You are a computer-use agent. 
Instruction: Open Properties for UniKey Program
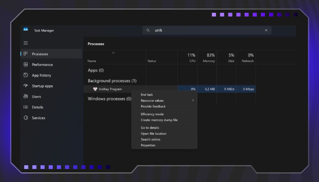point(148,145)
